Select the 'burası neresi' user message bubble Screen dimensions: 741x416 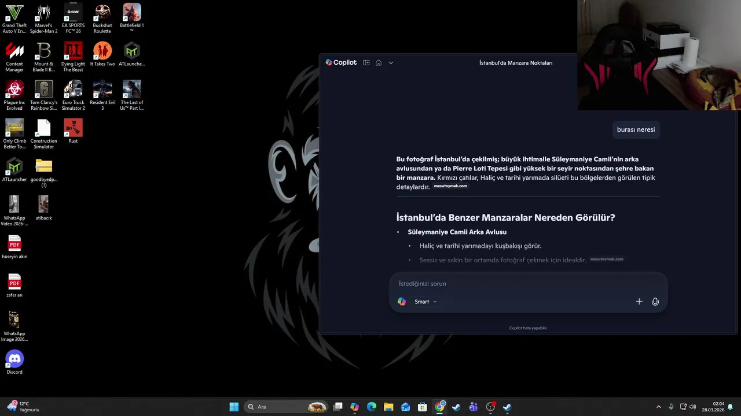tap(636, 129)
